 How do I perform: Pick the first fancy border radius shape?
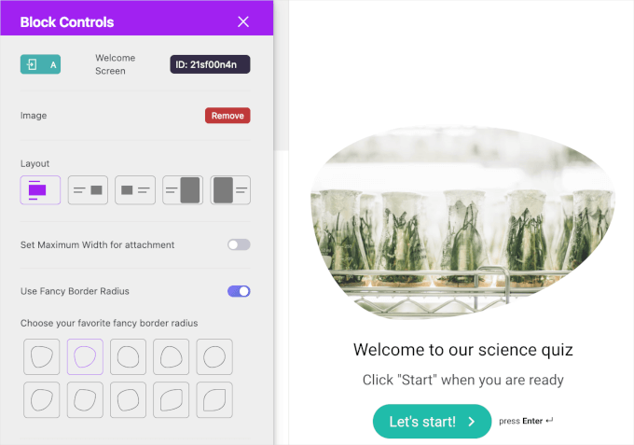click(x=42, y=356)
